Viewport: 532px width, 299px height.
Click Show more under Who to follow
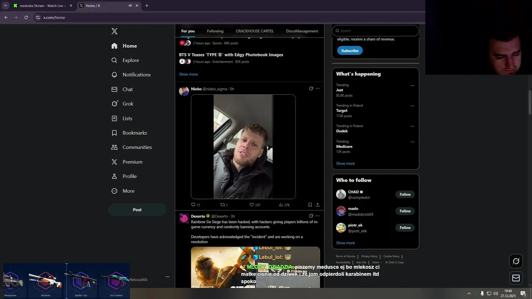(x=345, y=243)
